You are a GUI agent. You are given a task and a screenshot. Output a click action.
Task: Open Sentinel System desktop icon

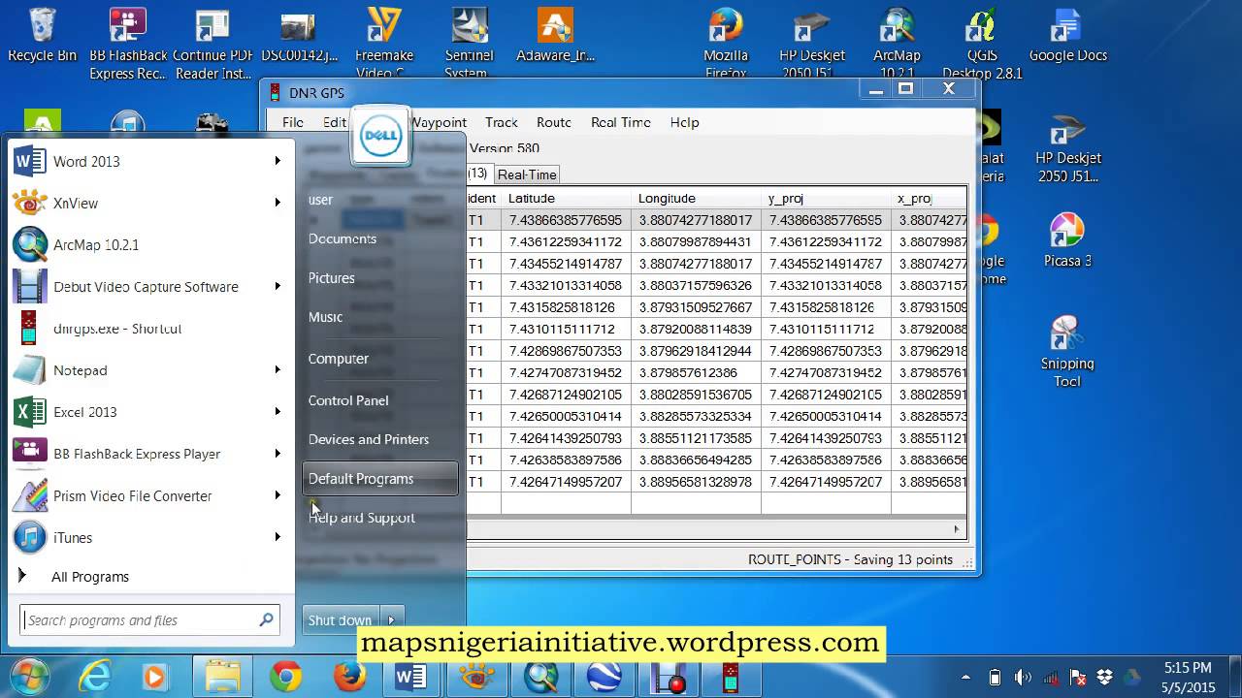470,44
